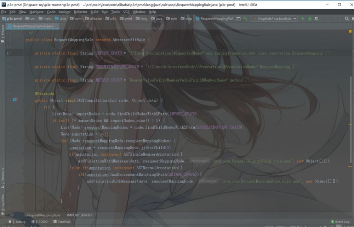Viewport: 354px width, 227px height.
Task: Open the View menu
Action: click(x=22, y=12)
